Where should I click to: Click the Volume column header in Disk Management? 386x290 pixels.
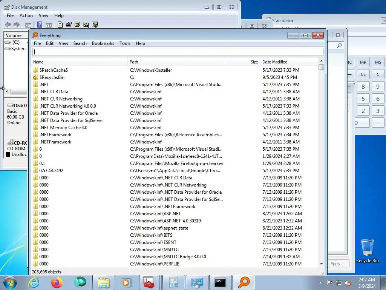[x=15, y=35]
